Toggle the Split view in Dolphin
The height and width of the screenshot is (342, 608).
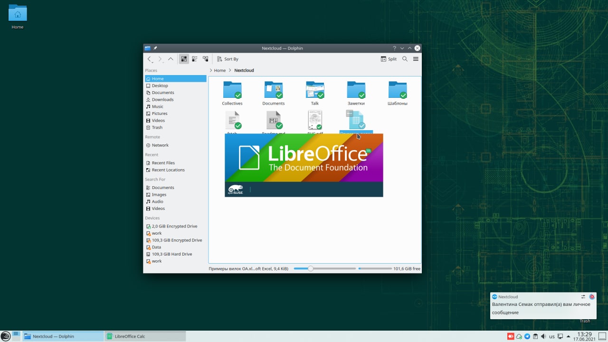[389, 59]
